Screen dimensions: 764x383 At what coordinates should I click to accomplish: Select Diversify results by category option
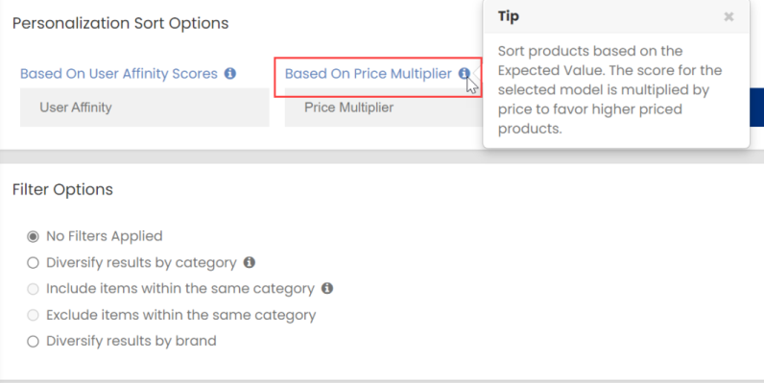(x=33, y=263)
